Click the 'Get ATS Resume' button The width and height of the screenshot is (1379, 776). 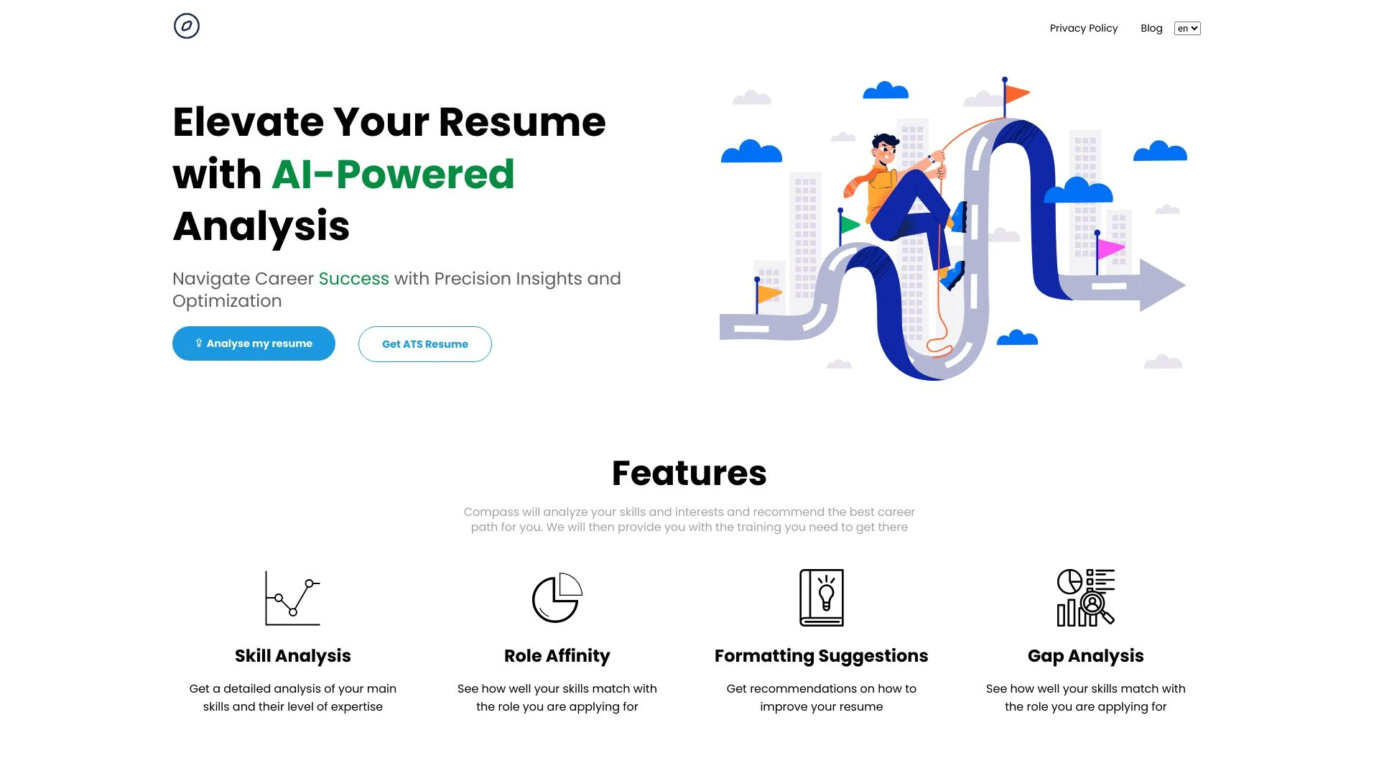point(424,343)
